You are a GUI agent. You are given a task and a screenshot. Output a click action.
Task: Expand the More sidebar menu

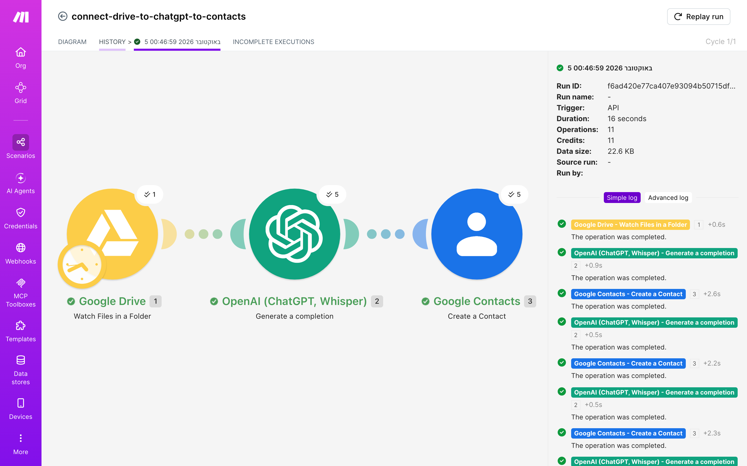[21, 445]
